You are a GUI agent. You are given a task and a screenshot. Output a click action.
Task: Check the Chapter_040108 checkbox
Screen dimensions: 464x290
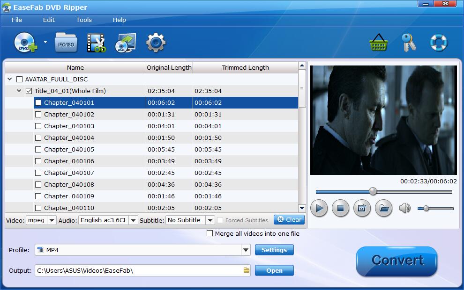pos(38,185)
